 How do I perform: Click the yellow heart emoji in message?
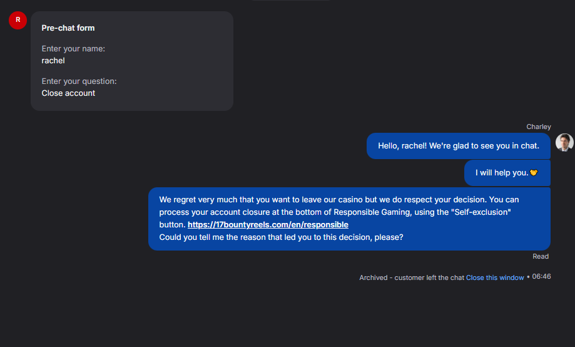(x=534, y=173)
